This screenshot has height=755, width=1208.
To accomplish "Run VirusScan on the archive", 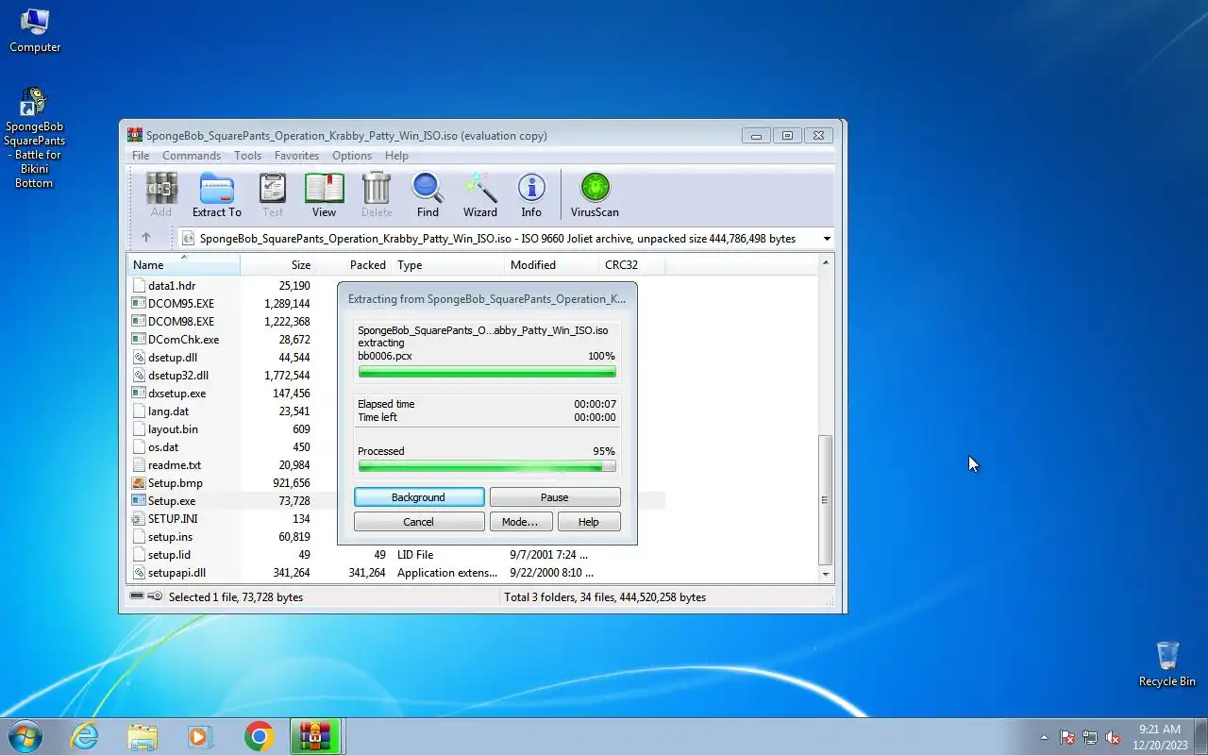I will (595, 195).
